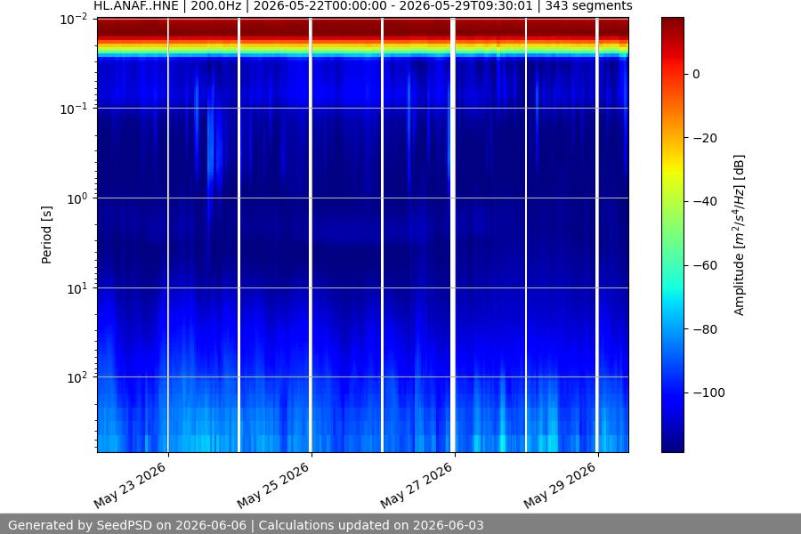Click the dark red band at top of spectrogram

pyautogui.click(x=363, y=27)
